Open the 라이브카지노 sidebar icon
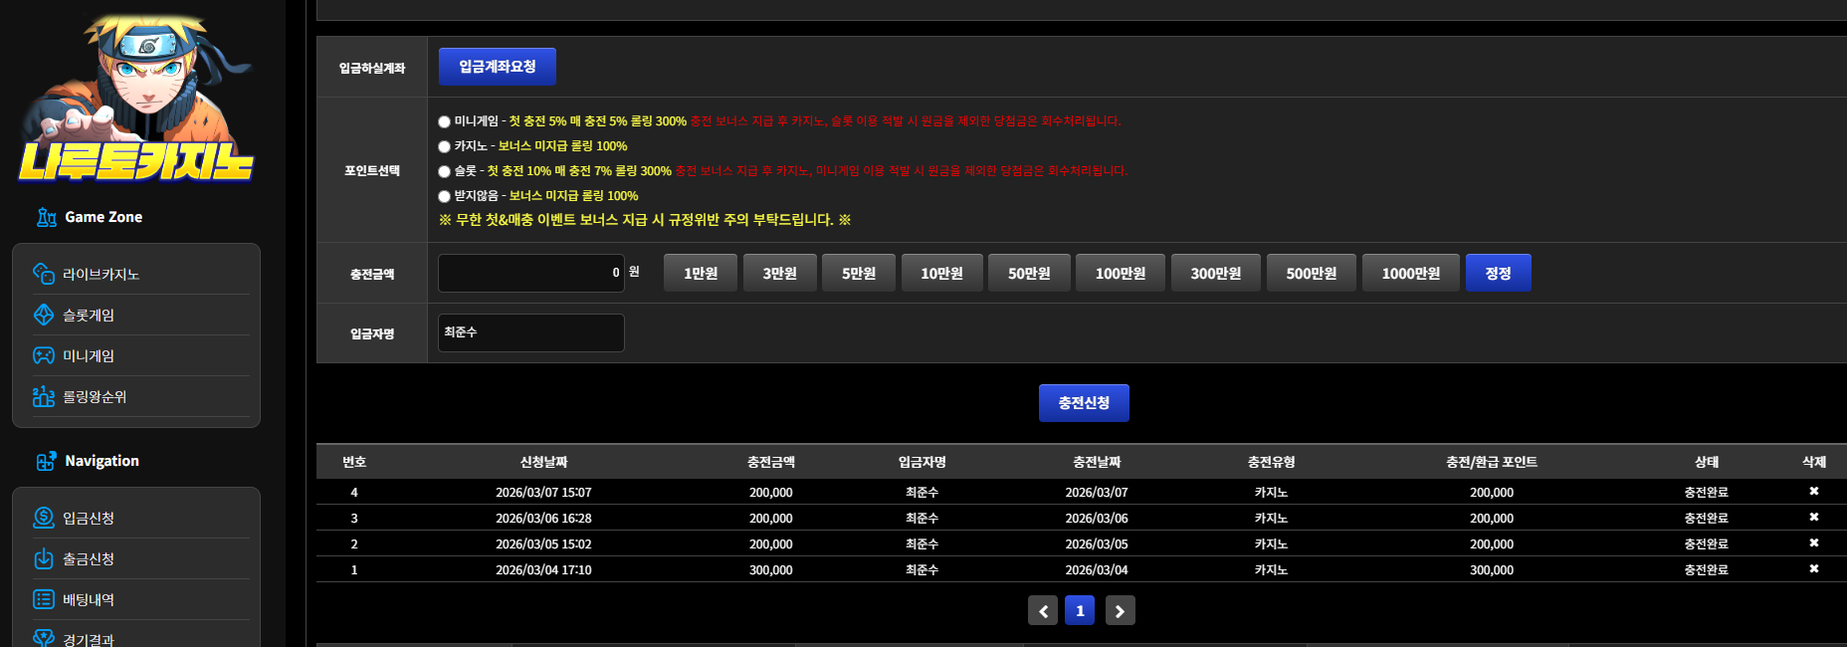Image resolution: width=1847 pixels, height=647 pixels. tap(44, 274)
